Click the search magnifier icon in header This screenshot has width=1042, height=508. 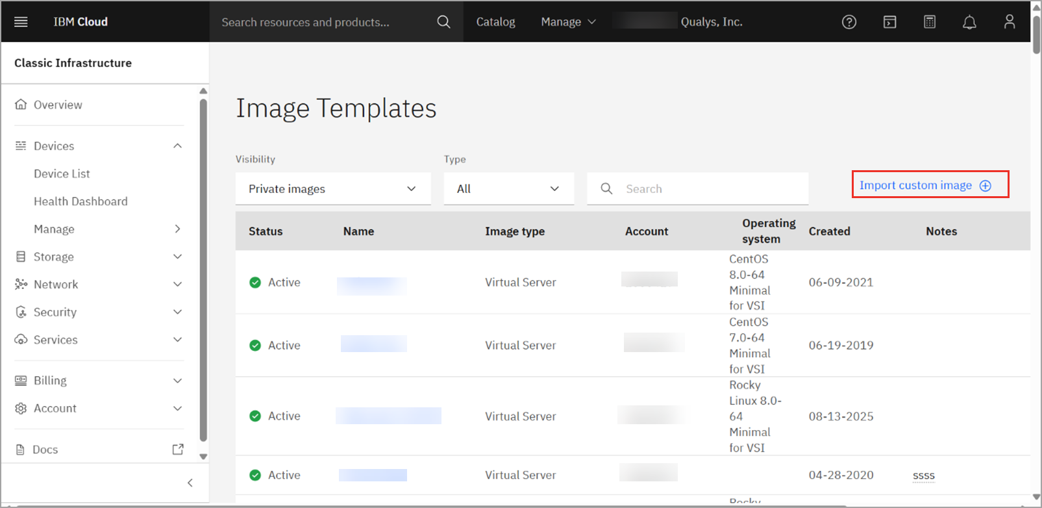point(443,21)
